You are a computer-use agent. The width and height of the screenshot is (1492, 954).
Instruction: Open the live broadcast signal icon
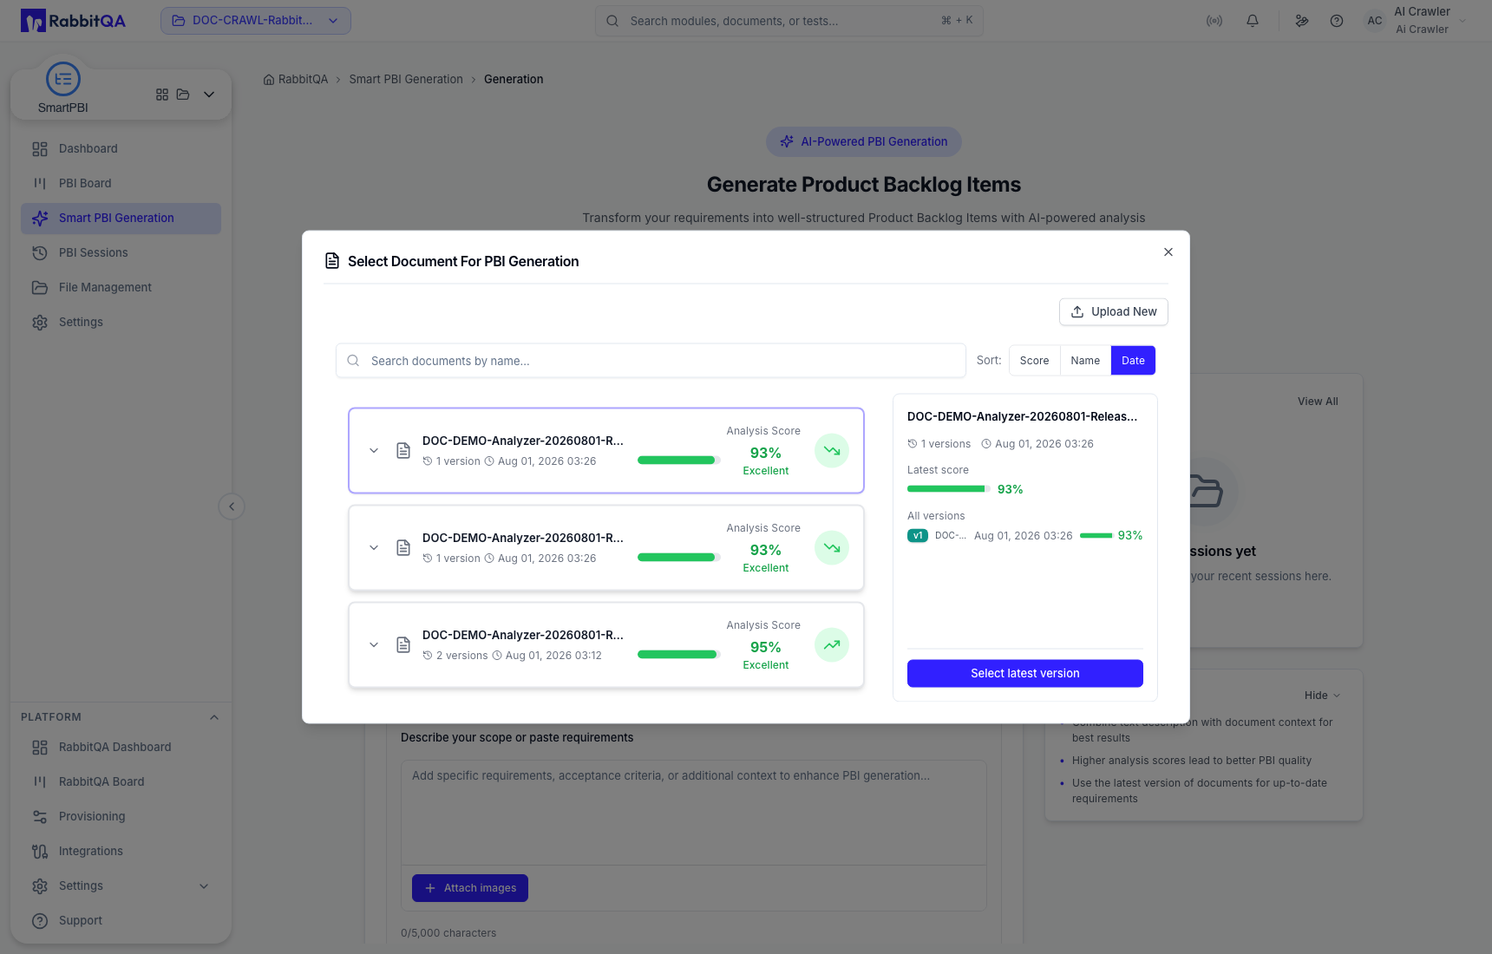pos(1214,21)
